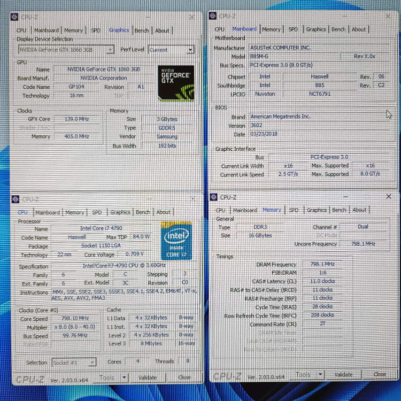This screenshot has width=401, height=401.
Task: Expand Tools dropdown arrow in Memory window
Action: pos(320,374)
